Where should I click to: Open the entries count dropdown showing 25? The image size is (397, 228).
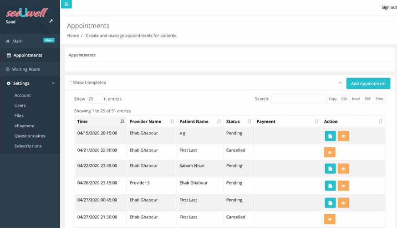point(97,99)
